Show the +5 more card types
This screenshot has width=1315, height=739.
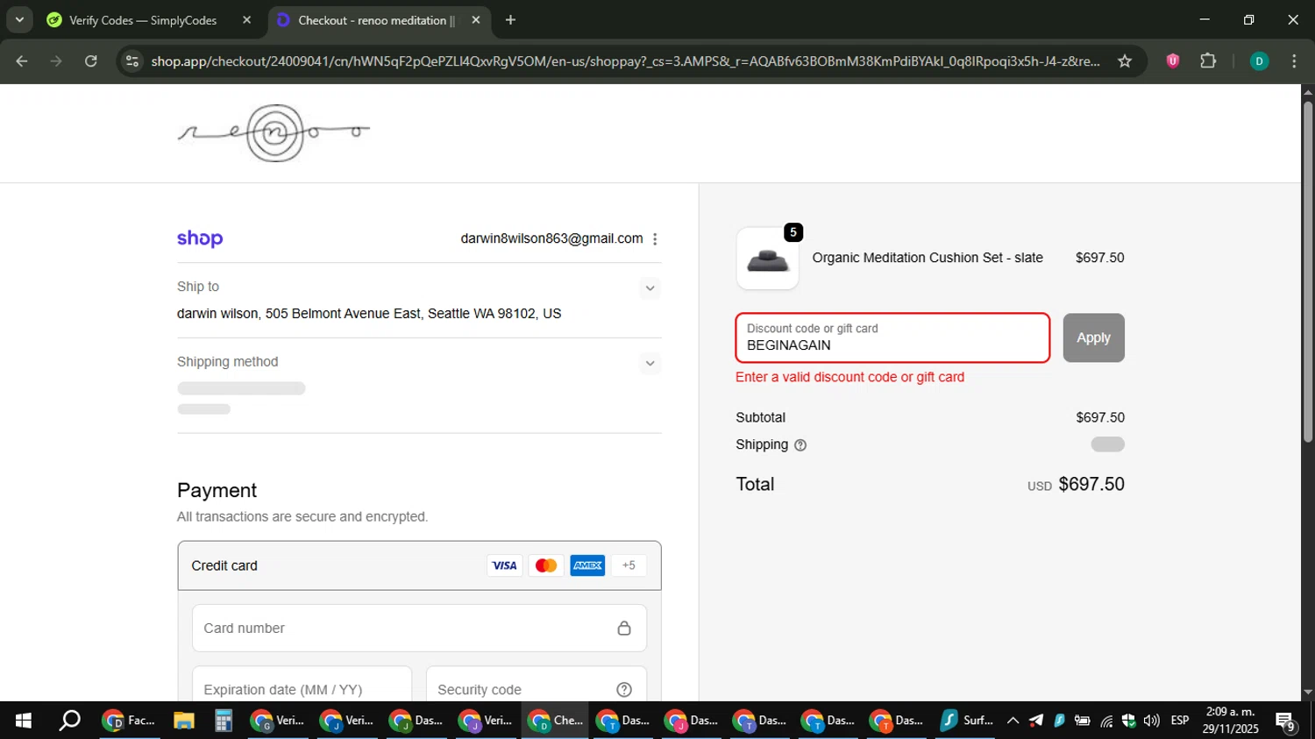pyautogui.click(x=629, y=565)
